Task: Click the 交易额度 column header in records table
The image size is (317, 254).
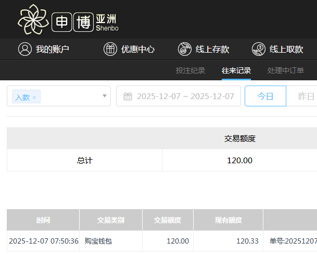Action: 168,220
